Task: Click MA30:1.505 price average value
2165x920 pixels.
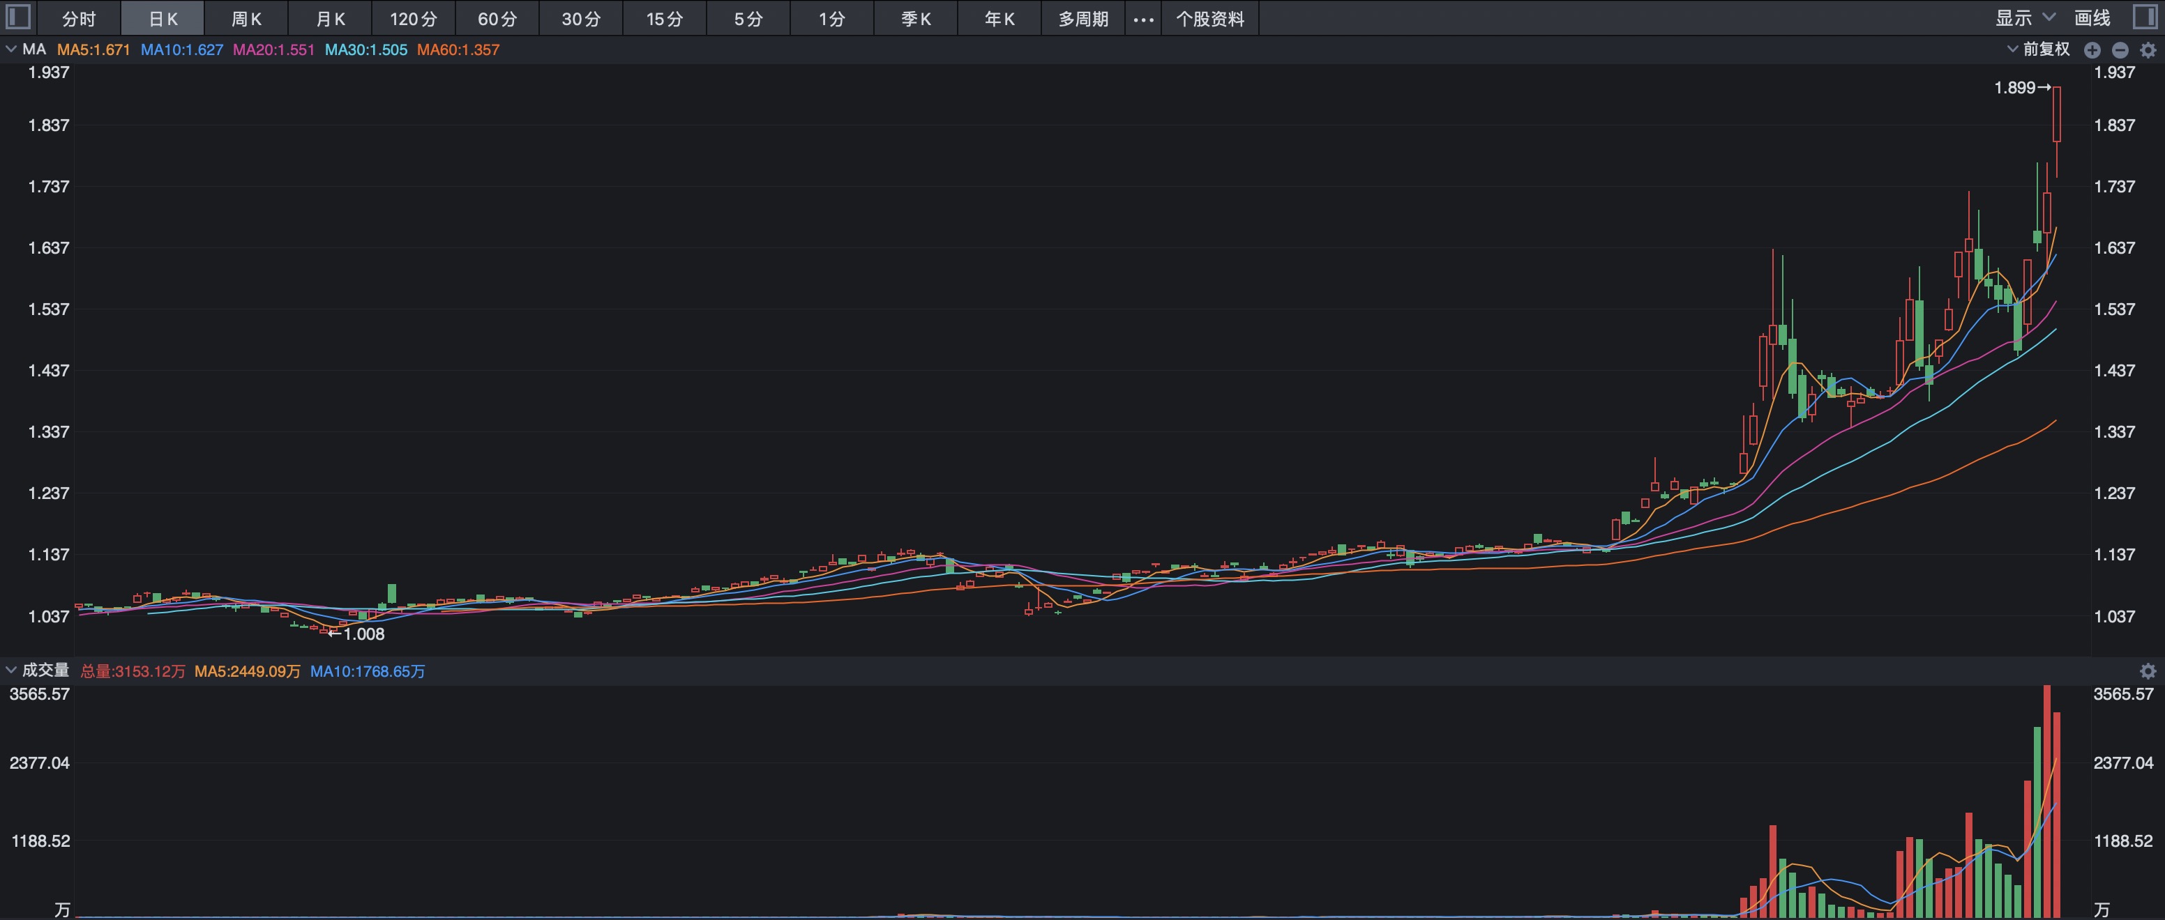Action: tap(365, 49)
